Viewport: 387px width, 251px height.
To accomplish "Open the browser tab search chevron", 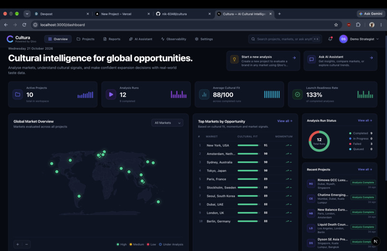I will tap(27, 14).
